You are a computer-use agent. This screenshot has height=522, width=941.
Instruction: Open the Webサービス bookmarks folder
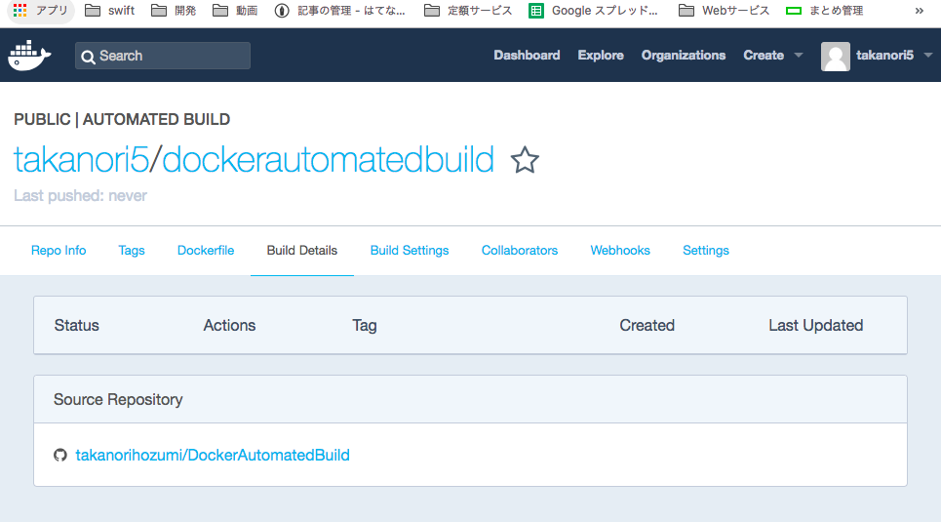724,10
